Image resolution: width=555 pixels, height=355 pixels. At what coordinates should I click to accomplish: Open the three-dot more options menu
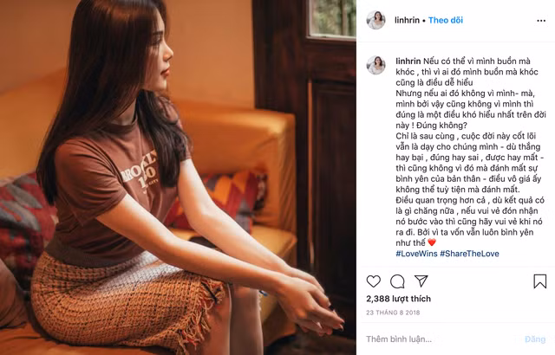pyautogui.click(x=541, y=21)
